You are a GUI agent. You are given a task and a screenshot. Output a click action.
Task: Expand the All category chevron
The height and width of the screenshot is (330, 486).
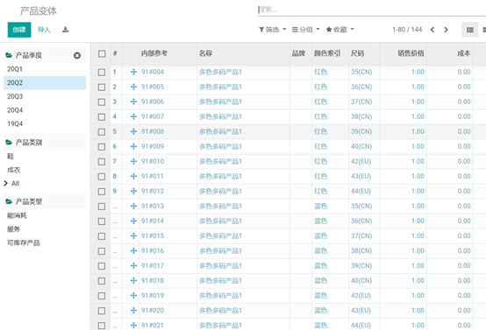6,184
